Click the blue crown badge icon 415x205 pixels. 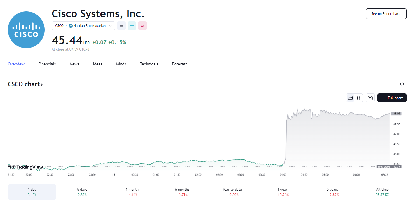click(132, 26)
